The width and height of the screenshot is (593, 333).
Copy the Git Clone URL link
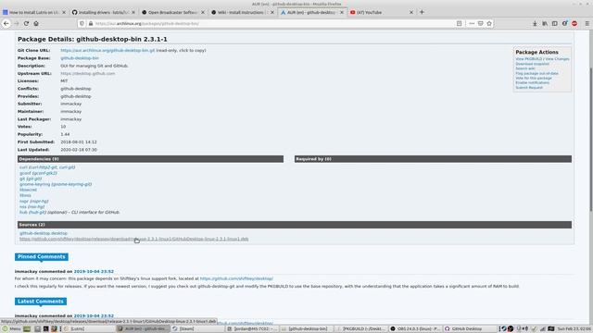[x=107, y=50]
